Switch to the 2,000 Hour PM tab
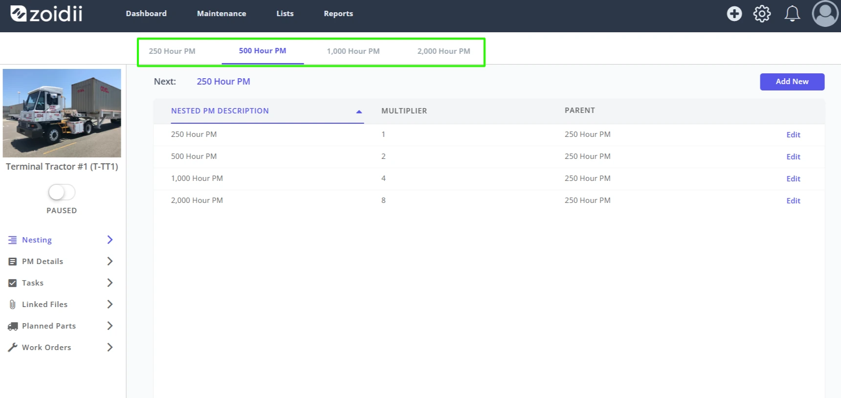Screen dimensions: 841x398 pyautogui.click(x=443, y=51)
